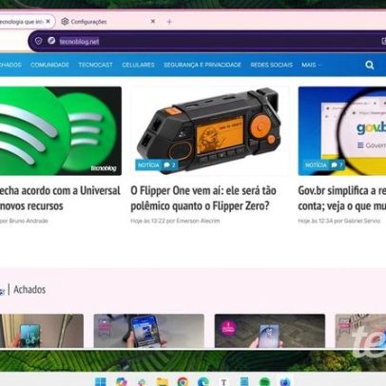Open the REDES SOCIAIS menu item
This screenshot has height=386, width=386.
(272, 65)
